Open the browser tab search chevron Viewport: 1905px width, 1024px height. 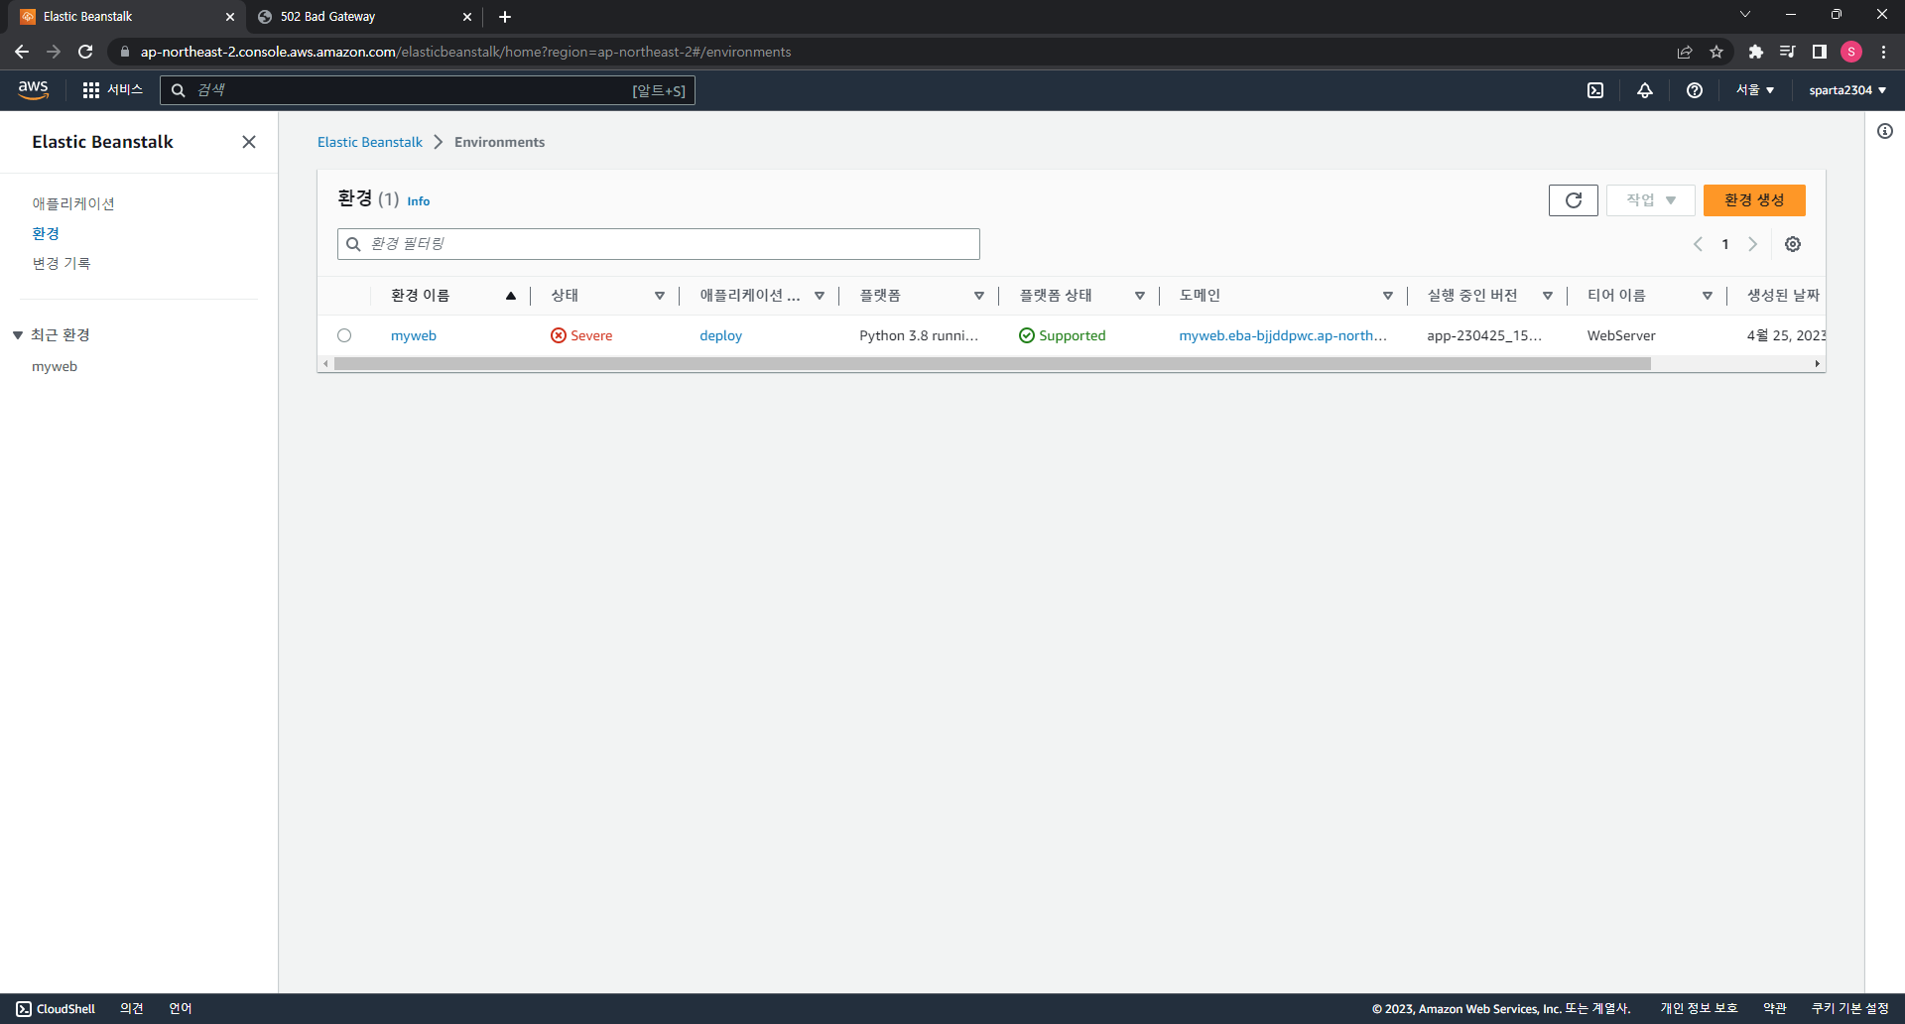click(x=1745, y=15)
